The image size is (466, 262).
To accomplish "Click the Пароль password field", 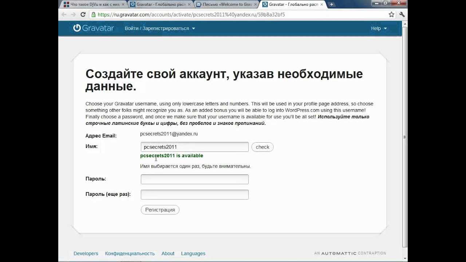I will pyautogui.click(x=194, y=179).
